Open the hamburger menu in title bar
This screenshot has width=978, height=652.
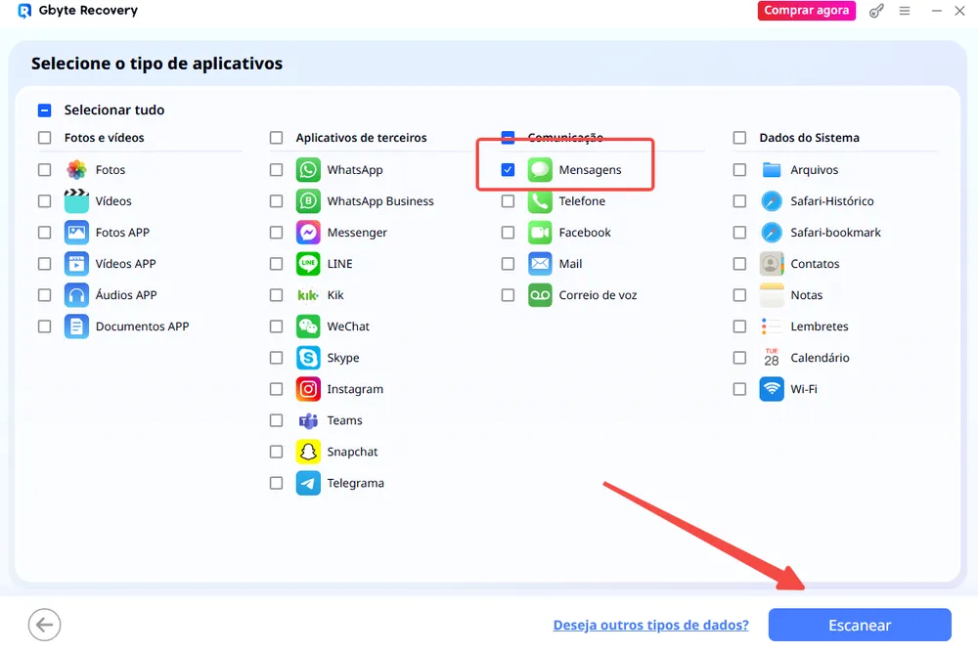click(x=905, y=12)
